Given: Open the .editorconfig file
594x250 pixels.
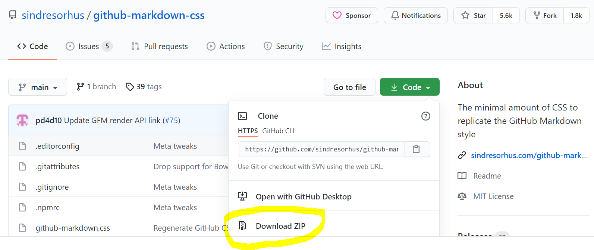Looking at the screenshot, I should 57,146.
